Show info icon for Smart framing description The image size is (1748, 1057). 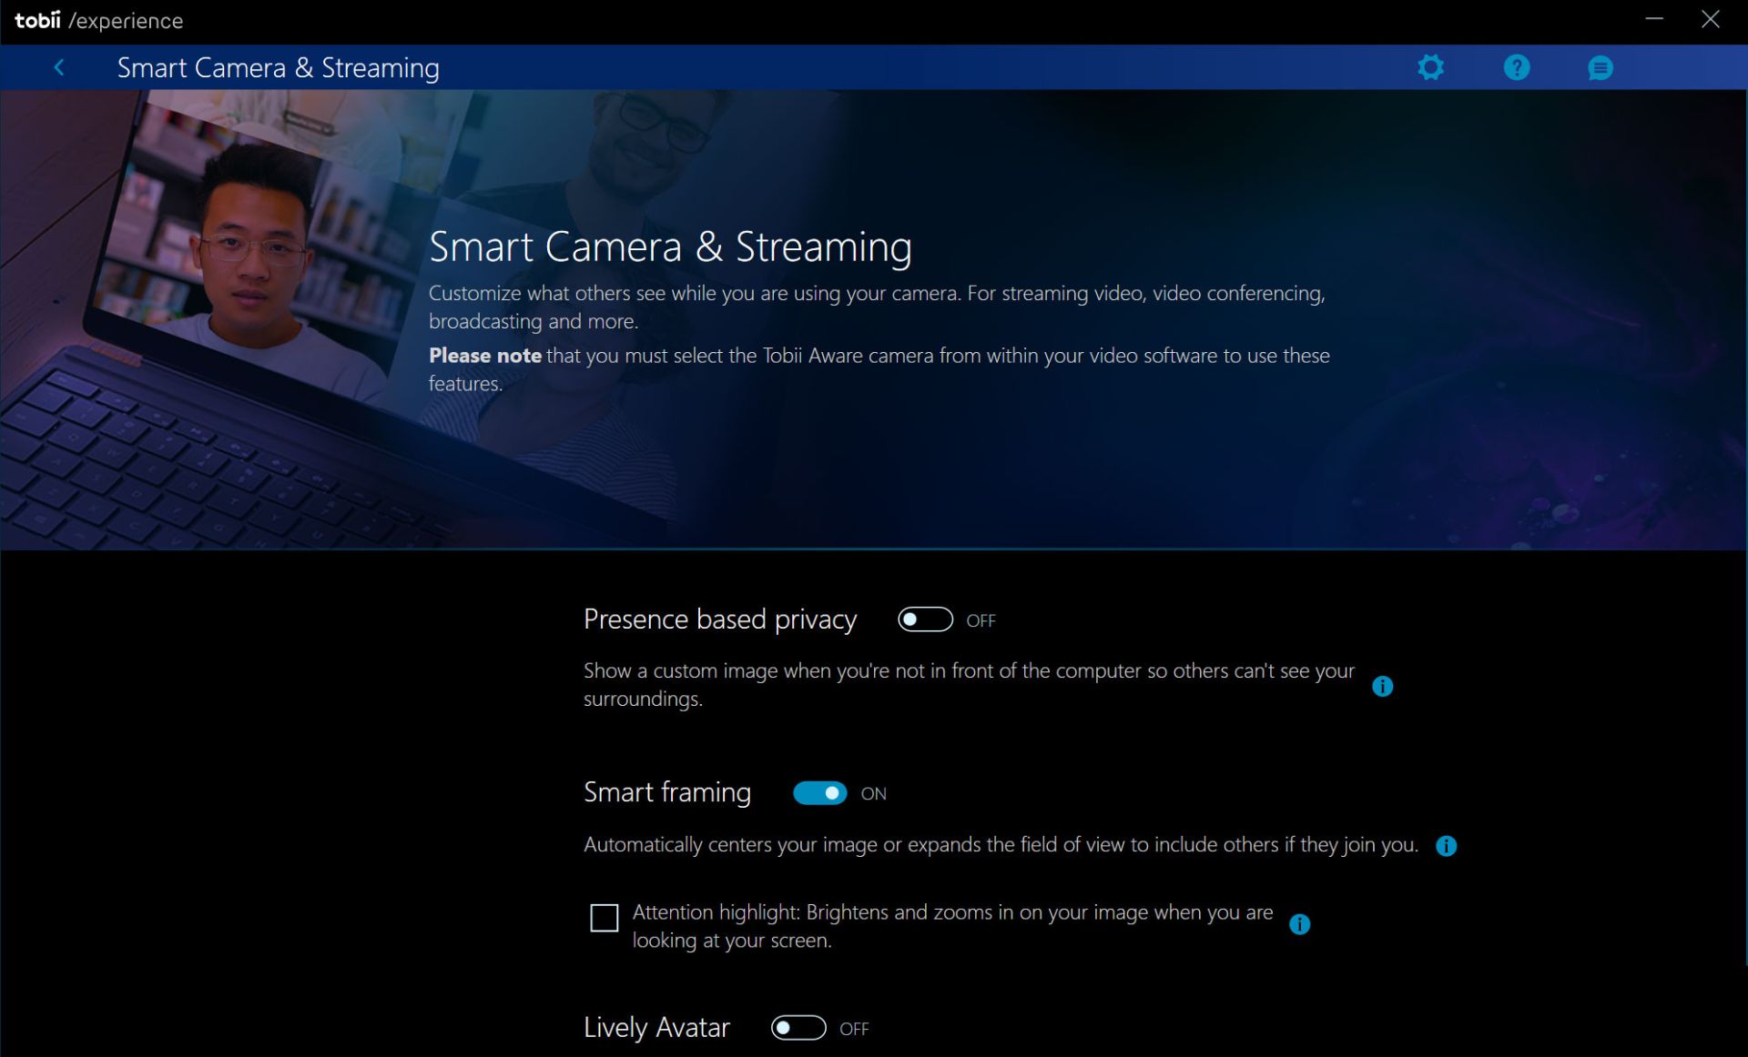click(x=1446, y=846)
